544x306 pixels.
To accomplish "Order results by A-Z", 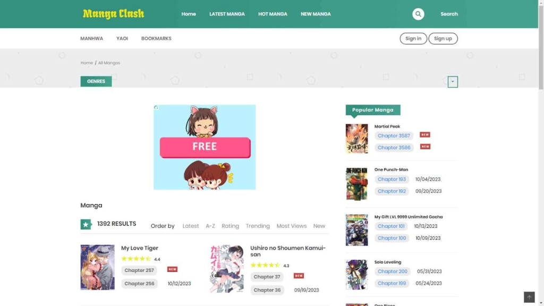I will (x=210, y=226).
